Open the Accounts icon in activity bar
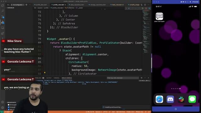 (3, 102)
